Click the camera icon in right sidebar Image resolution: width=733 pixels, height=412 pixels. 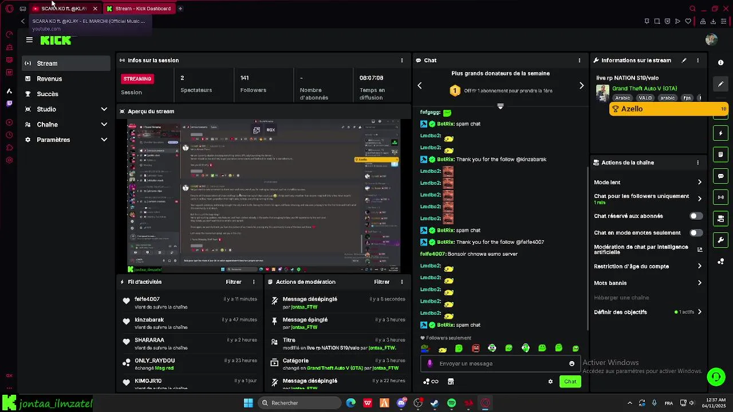pyautogui.click(x=721, y=219)
